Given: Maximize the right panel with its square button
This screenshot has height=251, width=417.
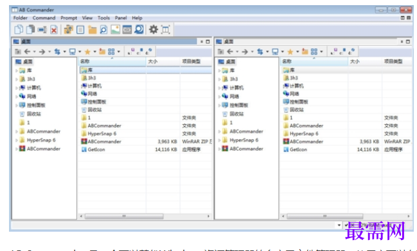Looking at the screenshot, I should click(x=408, y=42).
